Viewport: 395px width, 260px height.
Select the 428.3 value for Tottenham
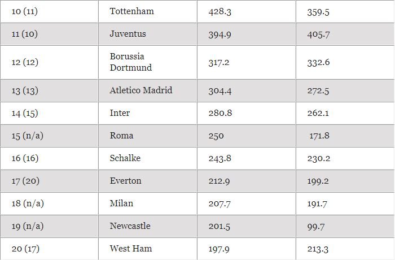coord(220,12)
